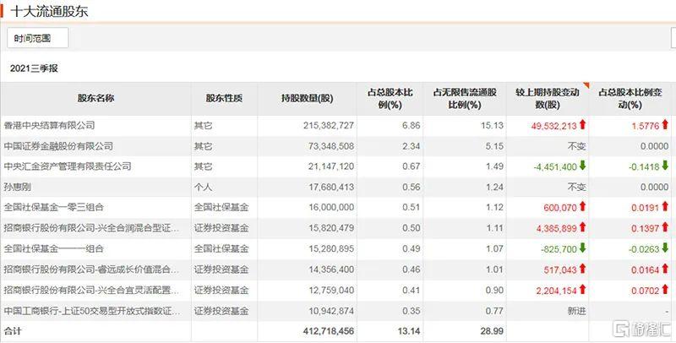Image resolution: width=676 pixels, height=343 pixels.
Task: Click the 股东名称 column header
Action: [x=95, y=98]
